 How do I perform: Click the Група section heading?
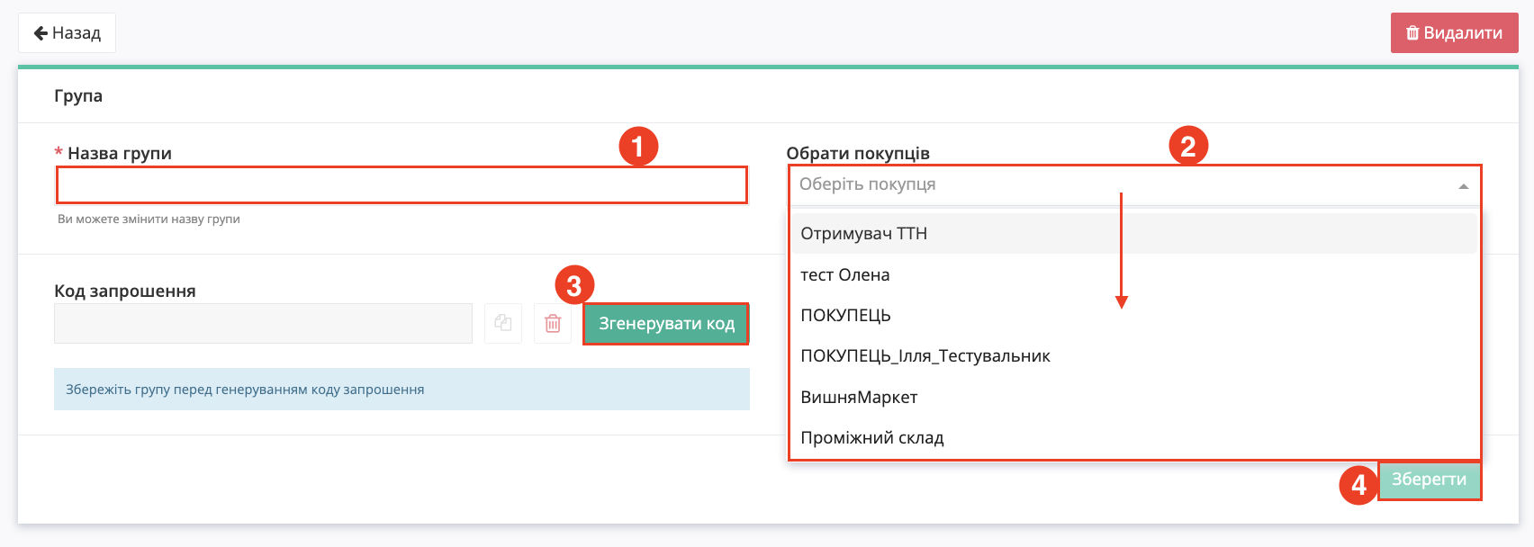click(78, 96)
